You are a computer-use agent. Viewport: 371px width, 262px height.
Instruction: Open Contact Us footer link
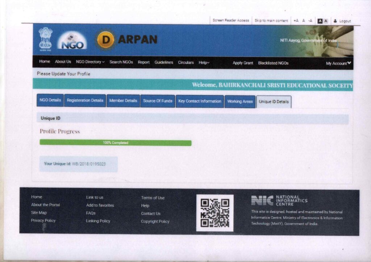(x=151, y=214)
